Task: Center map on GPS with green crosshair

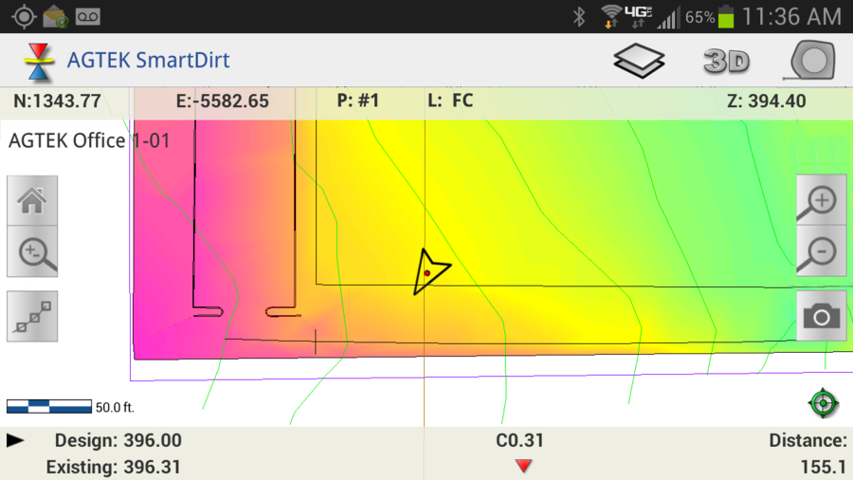Action: [x=823, y=403]
